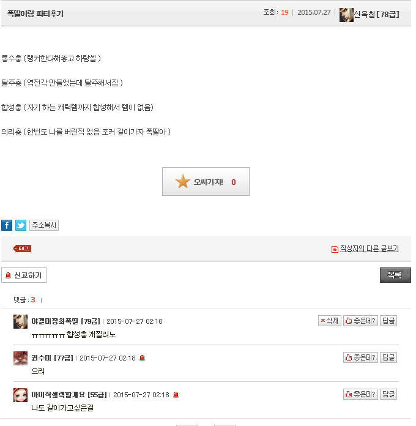Like 권수미's comment with 좋은데?

pyautogui.click(x=360, y=357)
